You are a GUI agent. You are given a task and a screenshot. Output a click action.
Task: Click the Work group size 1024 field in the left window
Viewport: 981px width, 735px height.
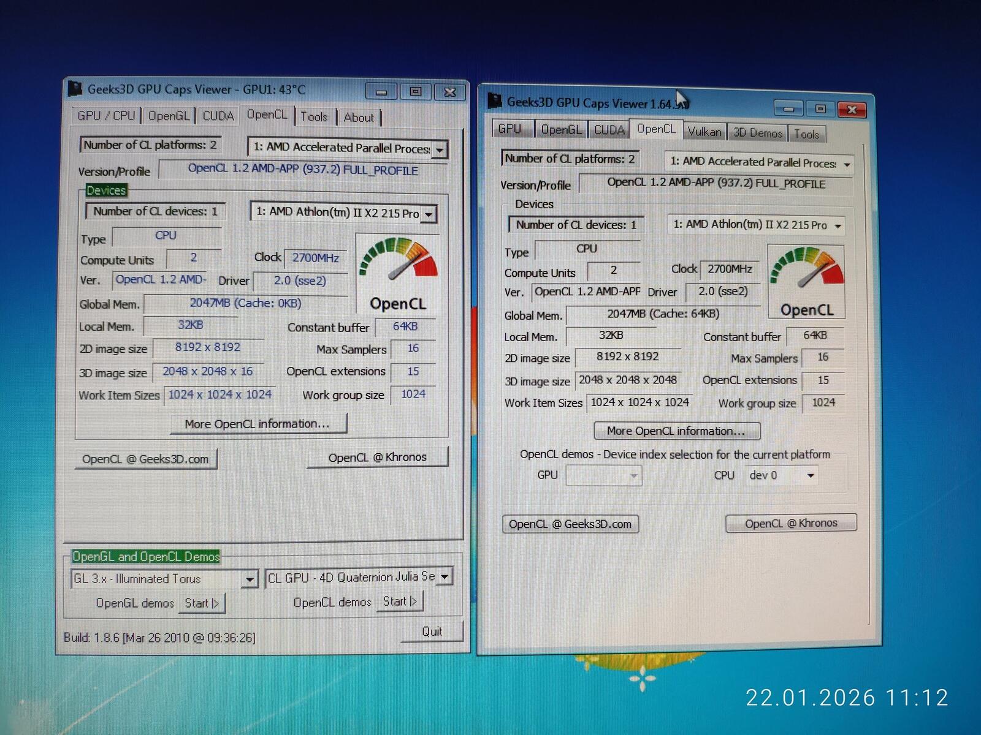pos(413,394)
